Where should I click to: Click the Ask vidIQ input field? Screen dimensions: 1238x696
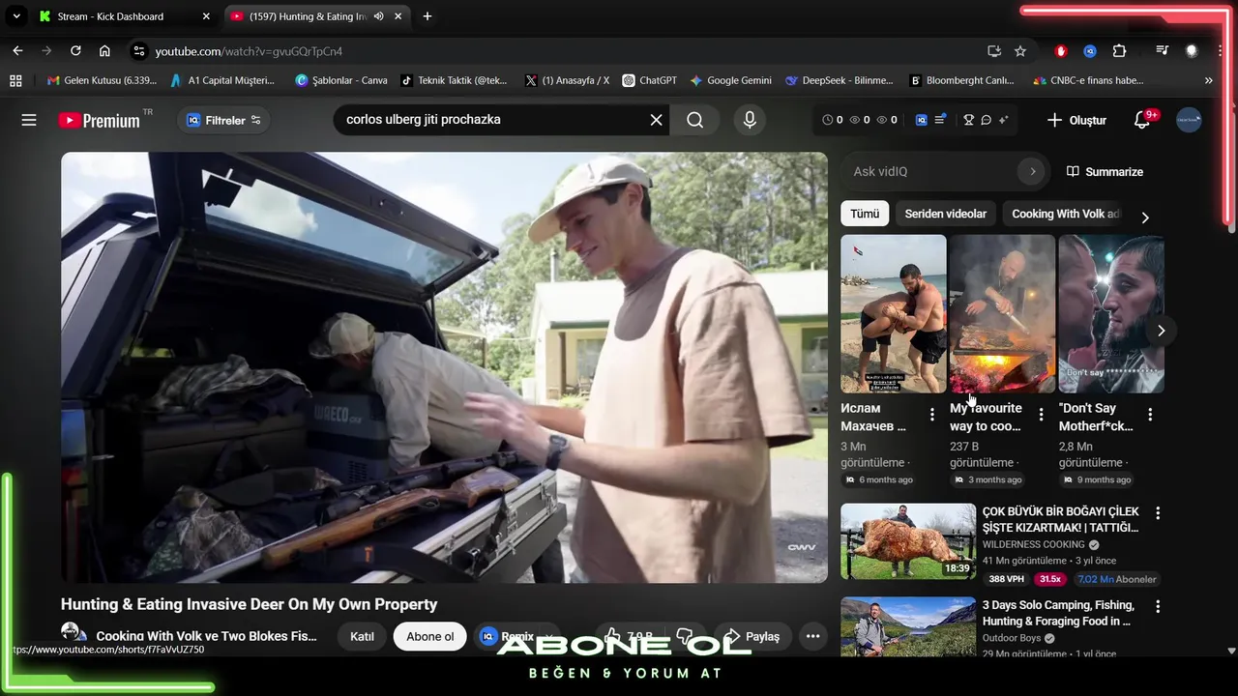(x=927, y=171)
